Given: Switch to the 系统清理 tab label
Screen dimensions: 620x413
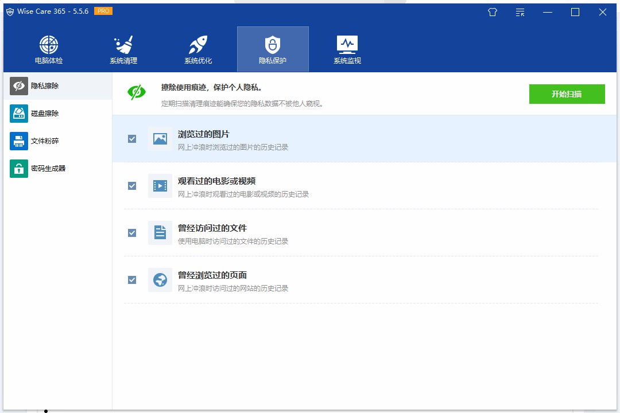Looking at the screenshot, I should 123,61.
